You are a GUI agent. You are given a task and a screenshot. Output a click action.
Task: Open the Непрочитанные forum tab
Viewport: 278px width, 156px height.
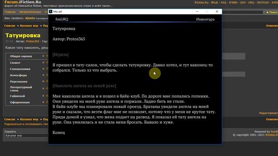pyautogui.click(x=30, y=12)
